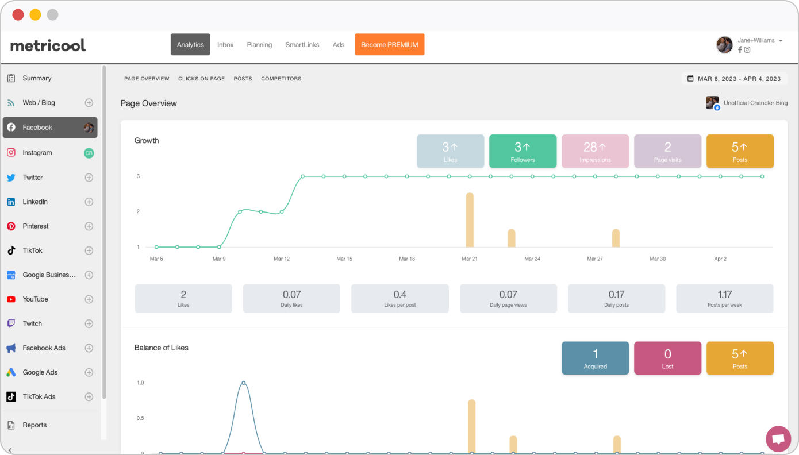This screenshot has width=799, height=455.
Task: Click the Facebook icon under Jane+Williams
Action: (x=740, y=50)
